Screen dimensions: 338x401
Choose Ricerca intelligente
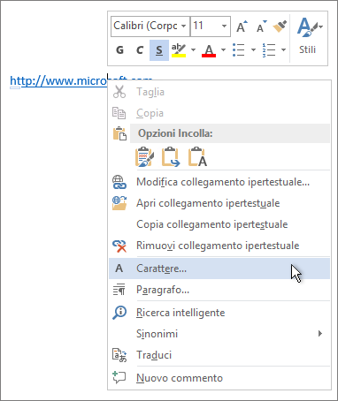tap(219, 313)
